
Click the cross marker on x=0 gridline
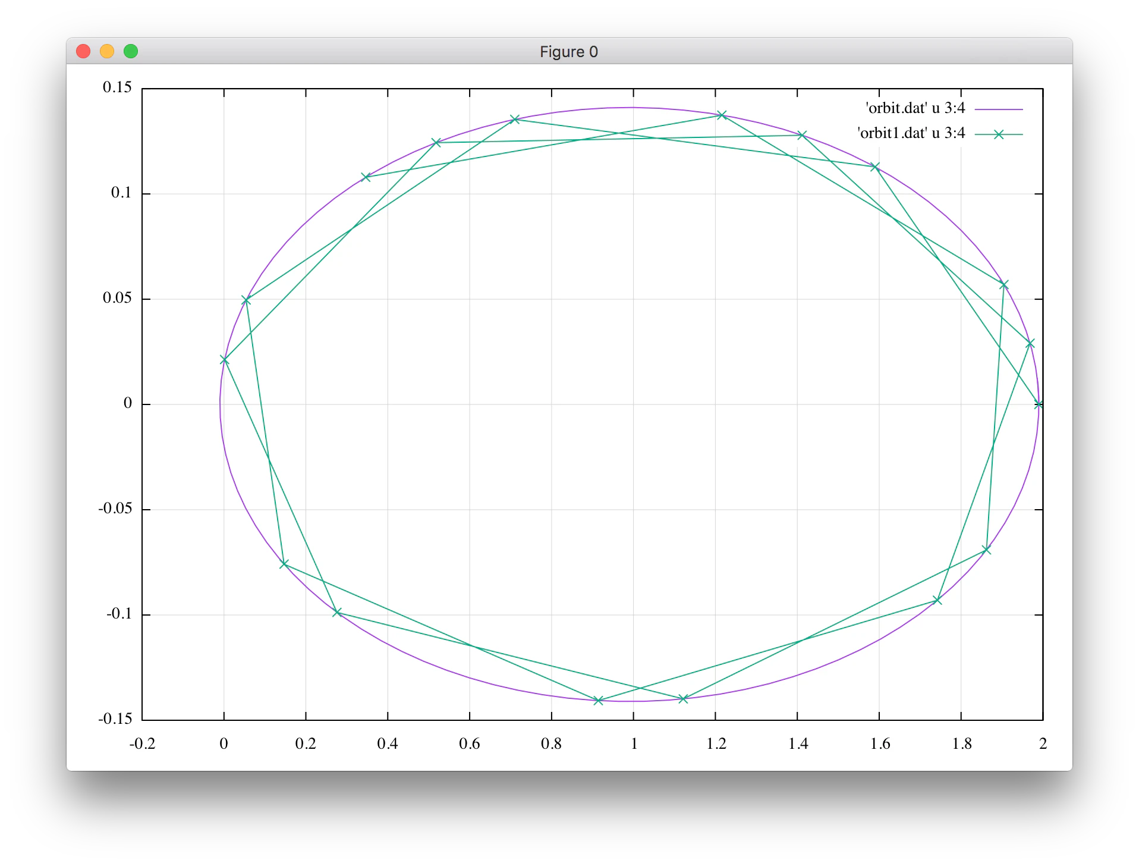224,360
